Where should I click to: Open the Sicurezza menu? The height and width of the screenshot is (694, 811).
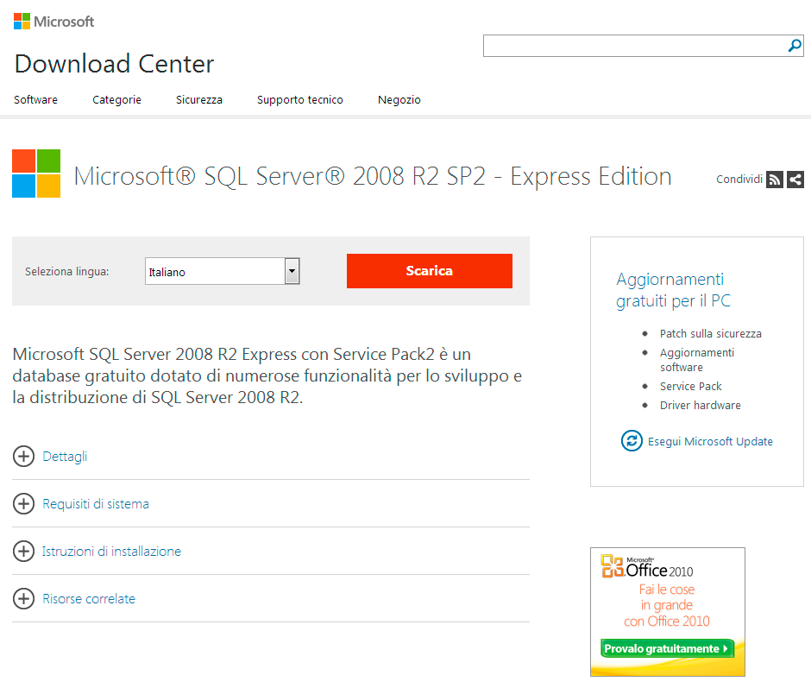click(x=199, y=99)
